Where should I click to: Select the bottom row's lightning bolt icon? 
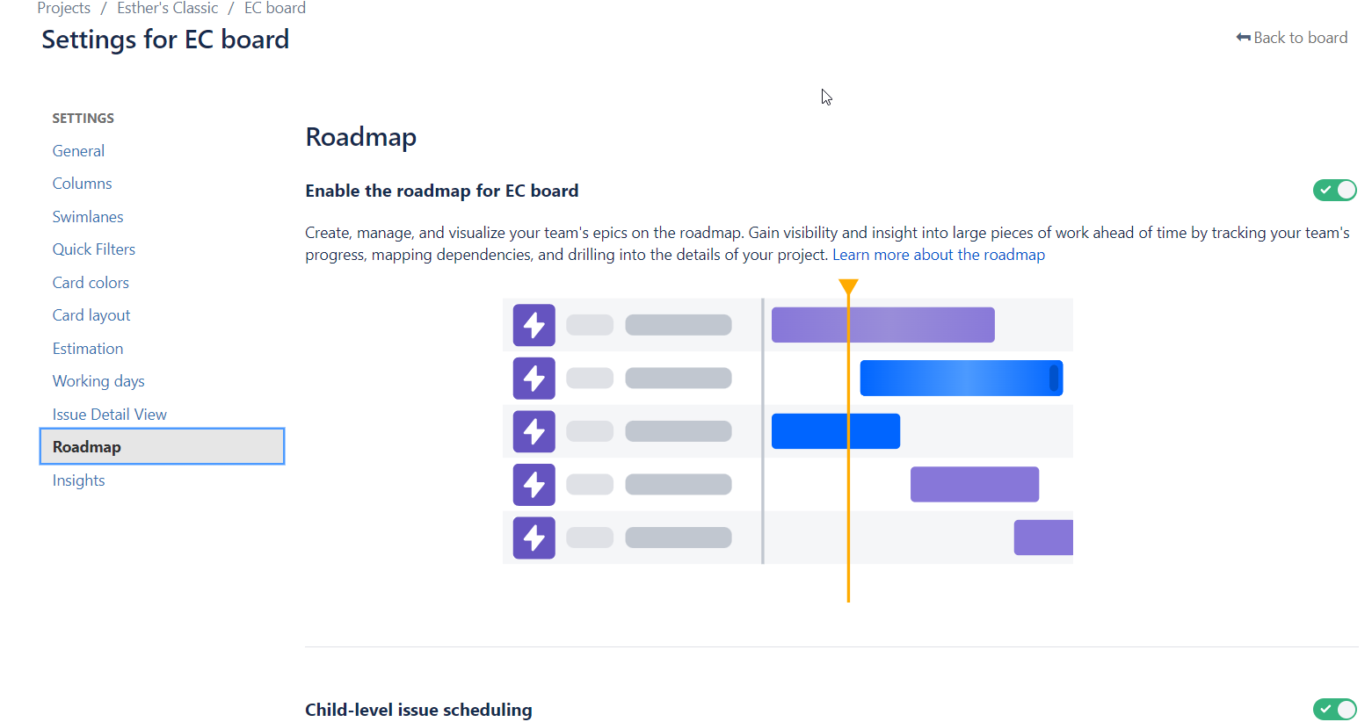pos(534,537)
